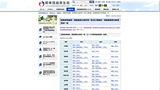The height and width of the screenshot is (90, 160).
Task: Select the black color scheme swatch
Action: coord(105,5)
